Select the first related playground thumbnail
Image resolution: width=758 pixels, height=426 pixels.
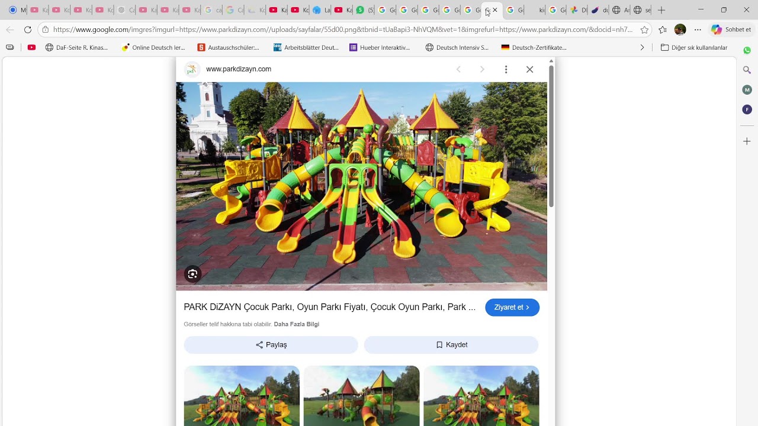(242, 396)
